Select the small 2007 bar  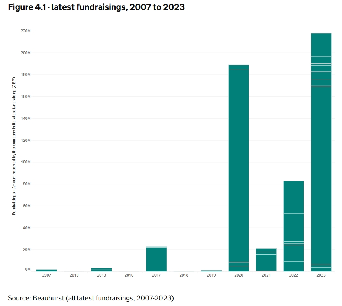pos(46,270)
